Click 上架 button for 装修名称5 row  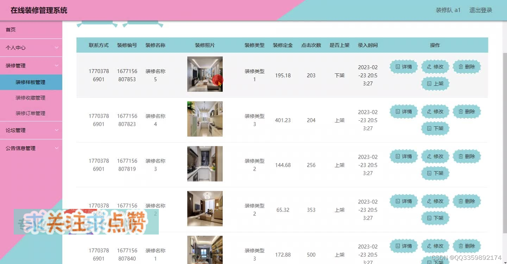435,84
